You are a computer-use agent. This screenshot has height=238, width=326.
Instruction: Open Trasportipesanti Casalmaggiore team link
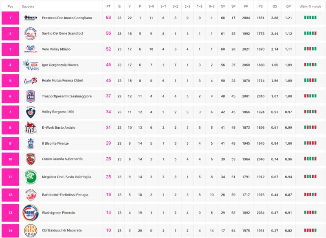67,96
